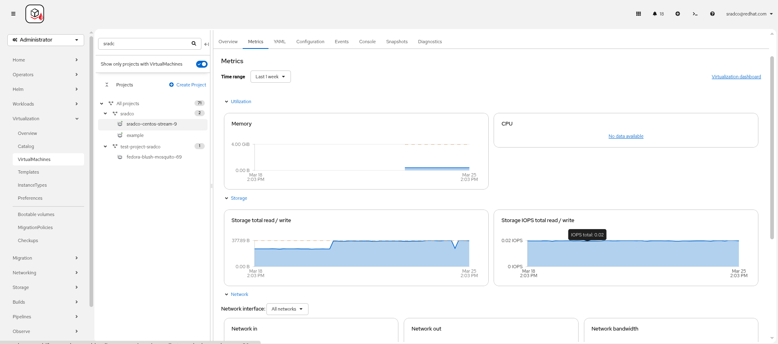Open the All networks interface dropdown
This screenshot has width=778, height=344.
[x=287, y=309]
